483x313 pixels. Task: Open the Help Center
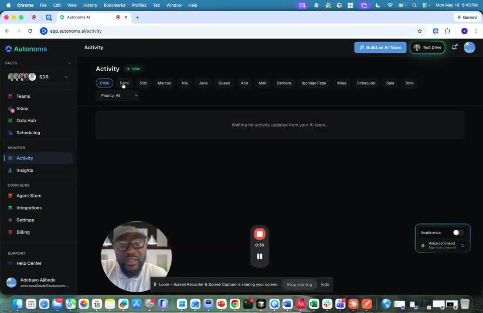29,263
